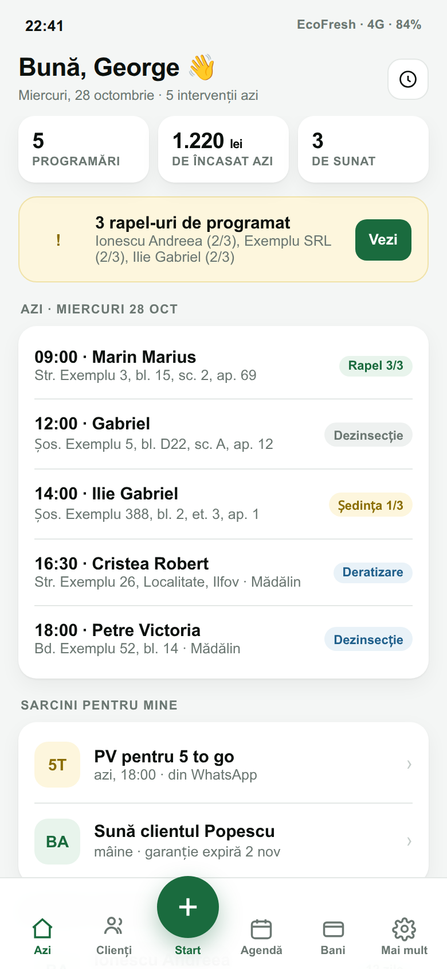The width and height of the screenshot is (447, 969).
Task: Tap the Ședința 1/3 badge
Action: (370, 505)
